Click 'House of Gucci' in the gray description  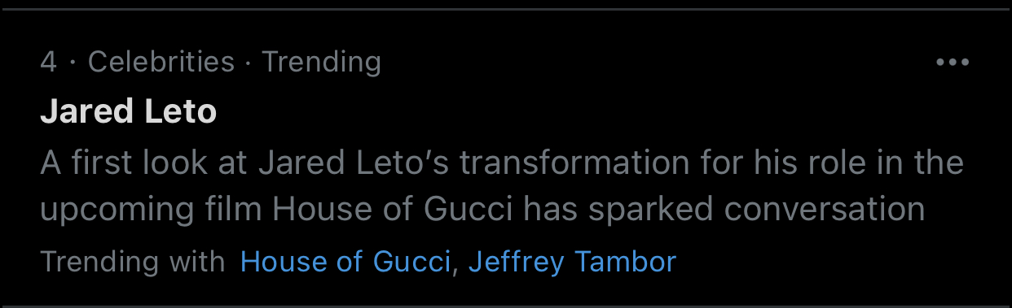pos(394,209)
